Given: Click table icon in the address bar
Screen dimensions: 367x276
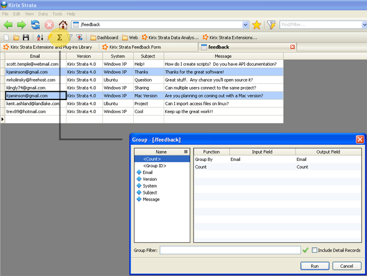Looking at the screenshot, I should tap(76, 25).
